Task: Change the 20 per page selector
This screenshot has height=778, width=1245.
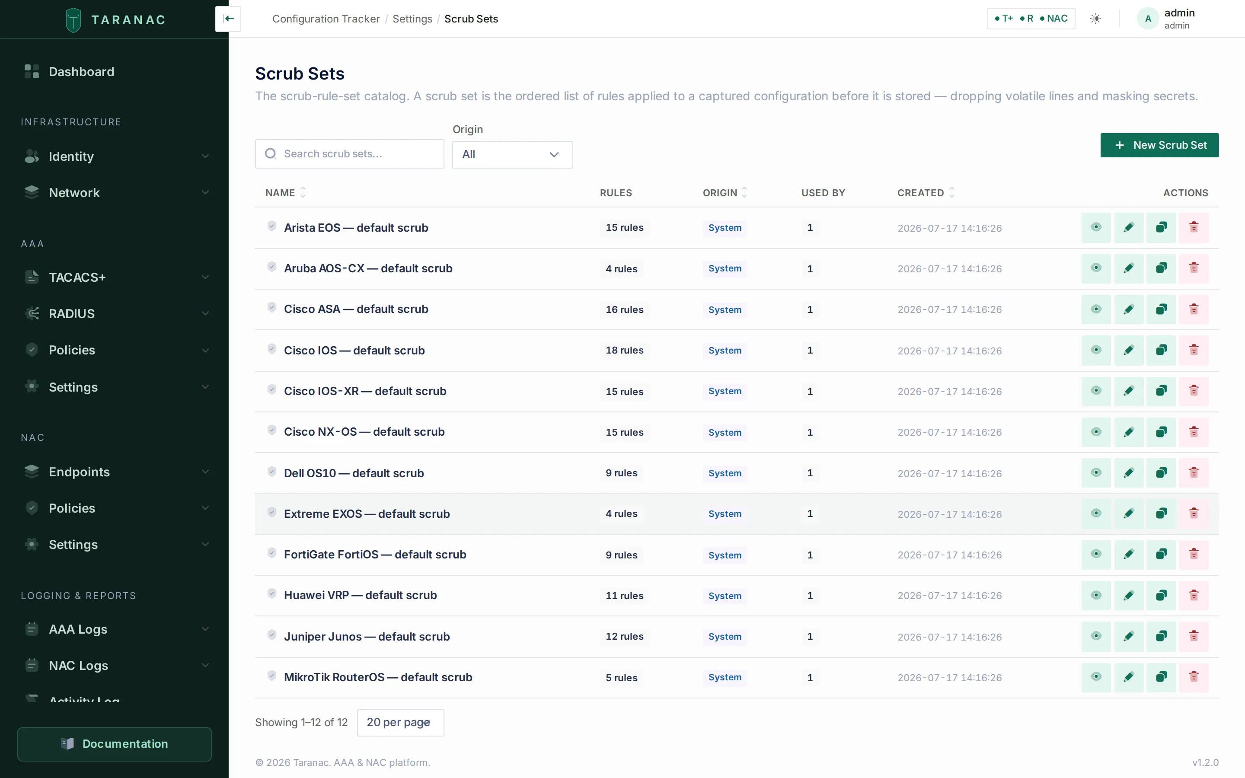Action: (x=400, y=722)
